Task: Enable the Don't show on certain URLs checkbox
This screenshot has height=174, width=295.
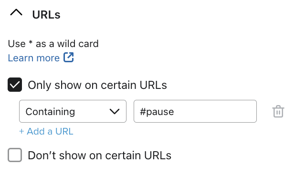Action: [x=15, y=155]
